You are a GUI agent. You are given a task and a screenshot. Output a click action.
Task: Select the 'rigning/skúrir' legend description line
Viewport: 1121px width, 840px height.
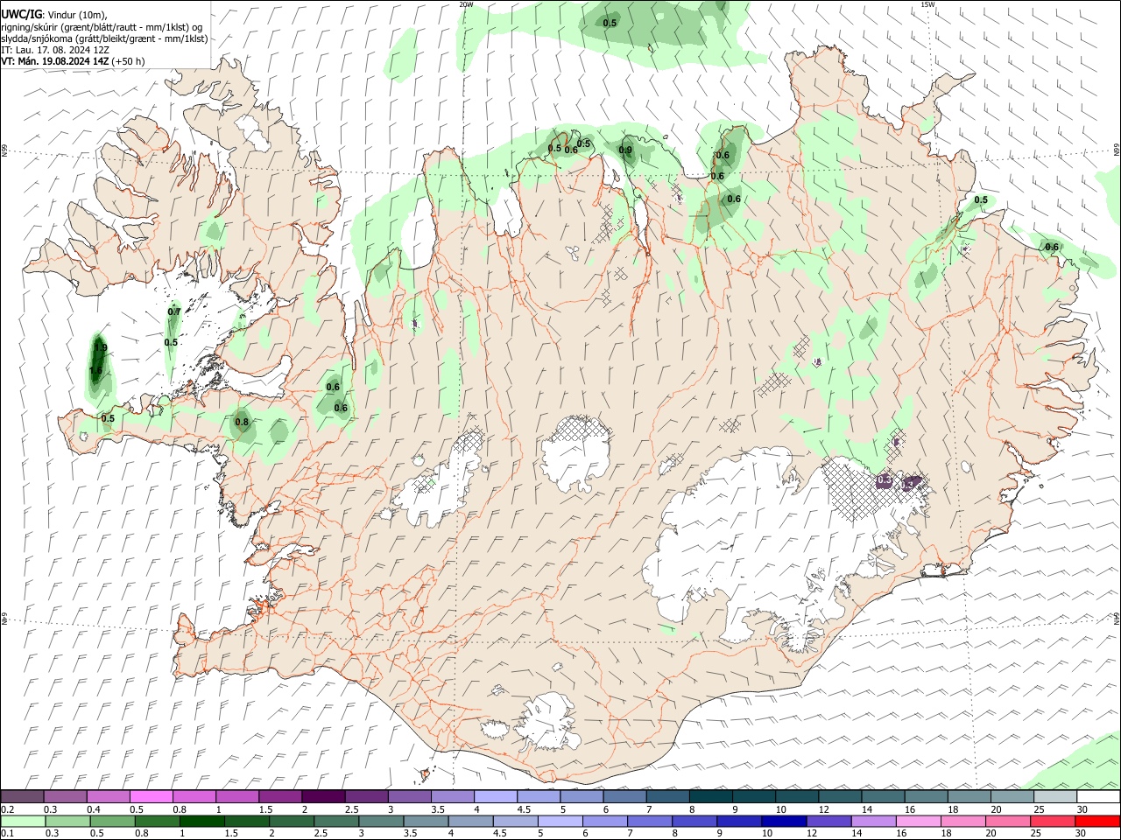[x=102, y=27]
